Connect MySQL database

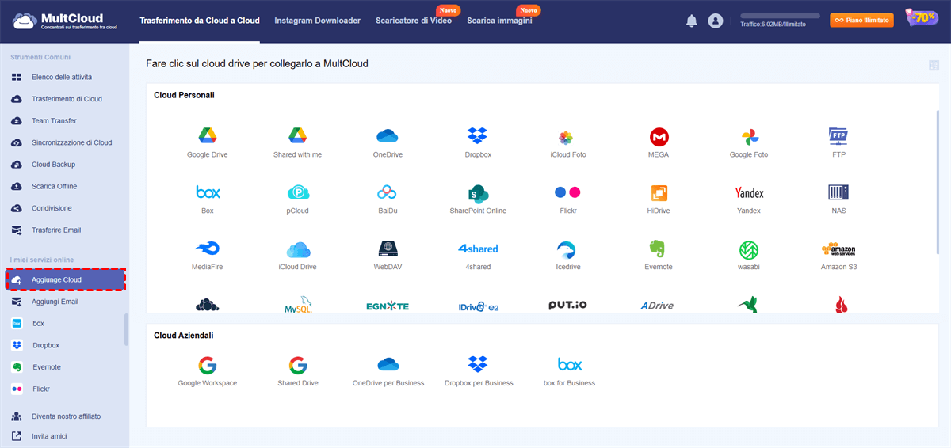[298, 306]
